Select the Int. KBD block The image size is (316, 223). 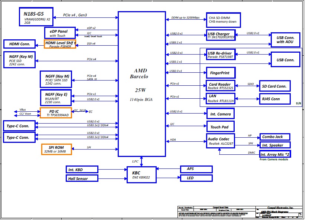click(x=82, y=170)
